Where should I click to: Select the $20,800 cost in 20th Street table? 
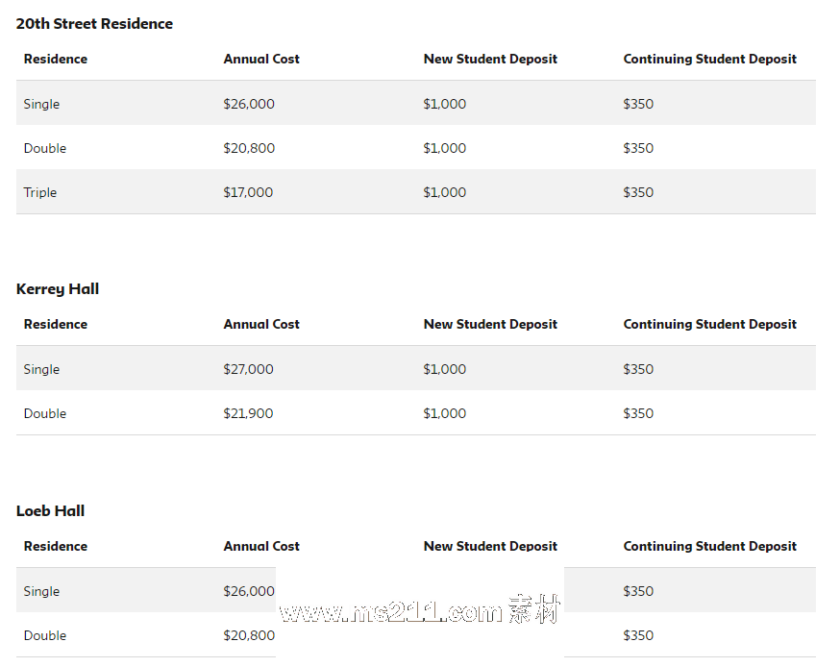pos(249,148)
